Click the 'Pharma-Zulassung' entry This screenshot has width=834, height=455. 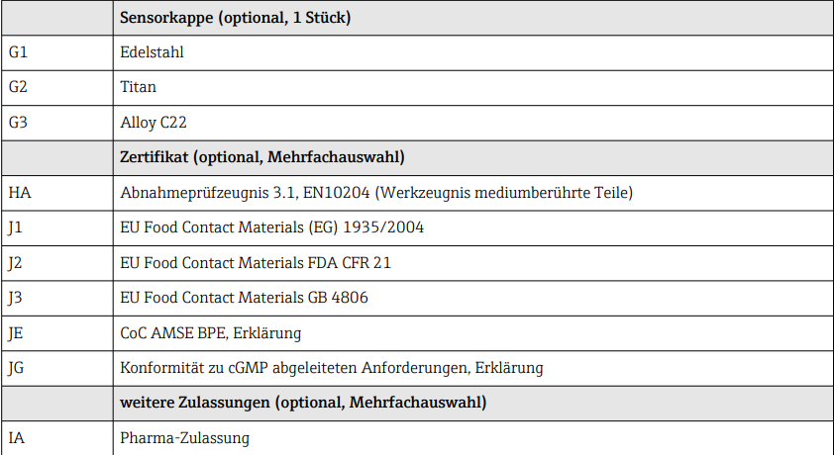click(185, 437)
